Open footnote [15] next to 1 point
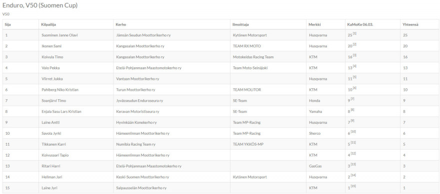This screenshot has height=194, width=440. [353, 187]
